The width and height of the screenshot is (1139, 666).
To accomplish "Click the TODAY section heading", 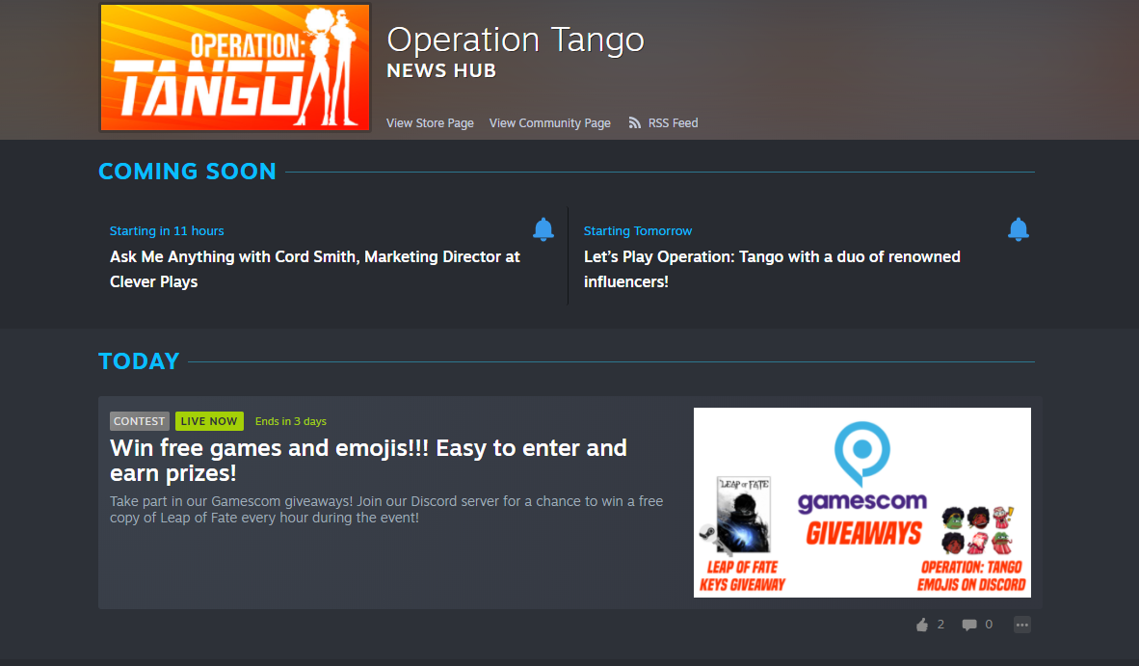I will [x=139, y=361].
